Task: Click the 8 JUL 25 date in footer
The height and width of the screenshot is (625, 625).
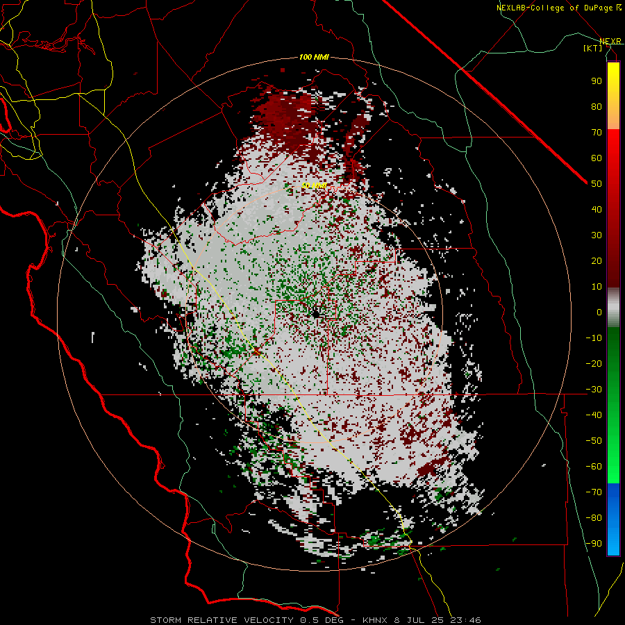Action: pyautogui.click(x=419, y=620)
